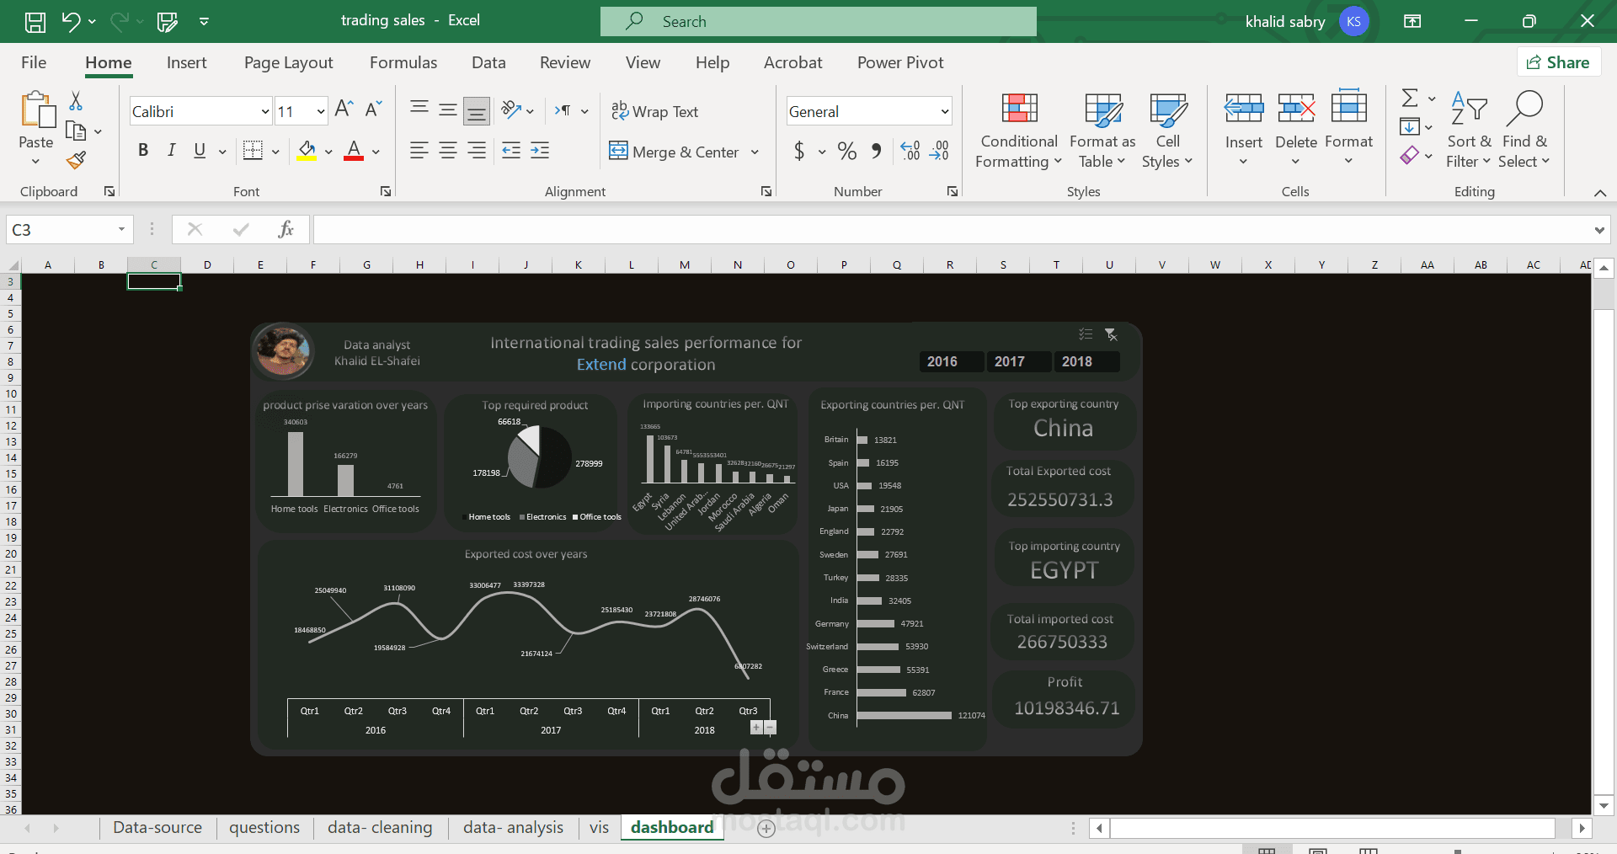The width and height of the screenshot is (1617, 854).
Task: Click the Accounting dollar format icon
Action: (799, 152)
